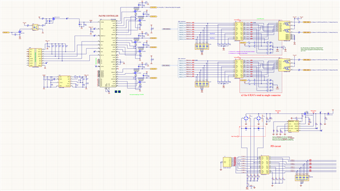
Task: Select the PoE PSE CONTROLLER chip symbol
Action: pyautogui.click(x=108, y=54)
